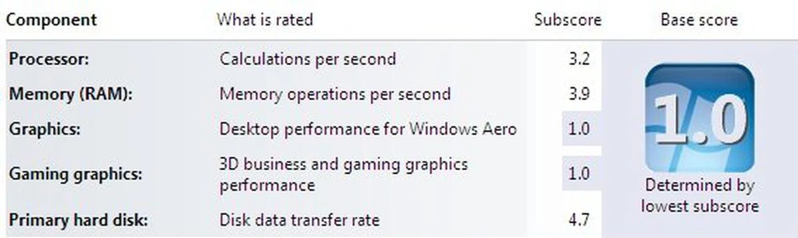The width and height of the screenshot is (798, 238).
Task: Click the Memory operations per second text
Action: pos(335,94)
